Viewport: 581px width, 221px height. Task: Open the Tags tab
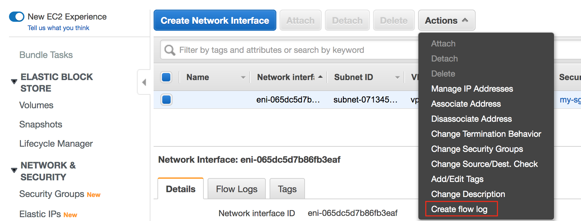click(287, 189)
